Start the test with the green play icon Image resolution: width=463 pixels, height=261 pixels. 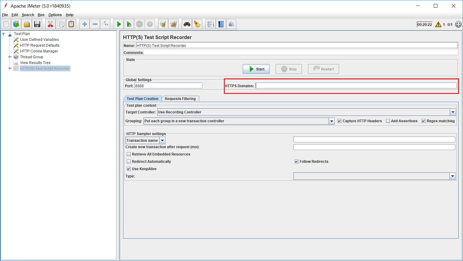pos(118,24)
